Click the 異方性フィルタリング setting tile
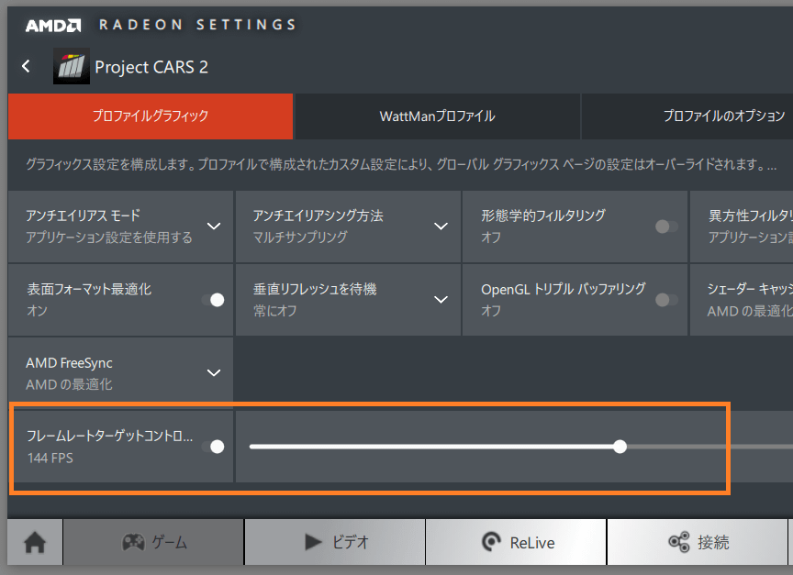 coord(742,227)
